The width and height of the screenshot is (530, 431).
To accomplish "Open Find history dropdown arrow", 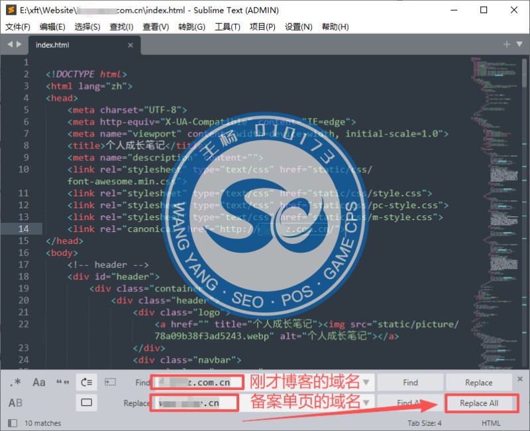I will coord(366,383).
